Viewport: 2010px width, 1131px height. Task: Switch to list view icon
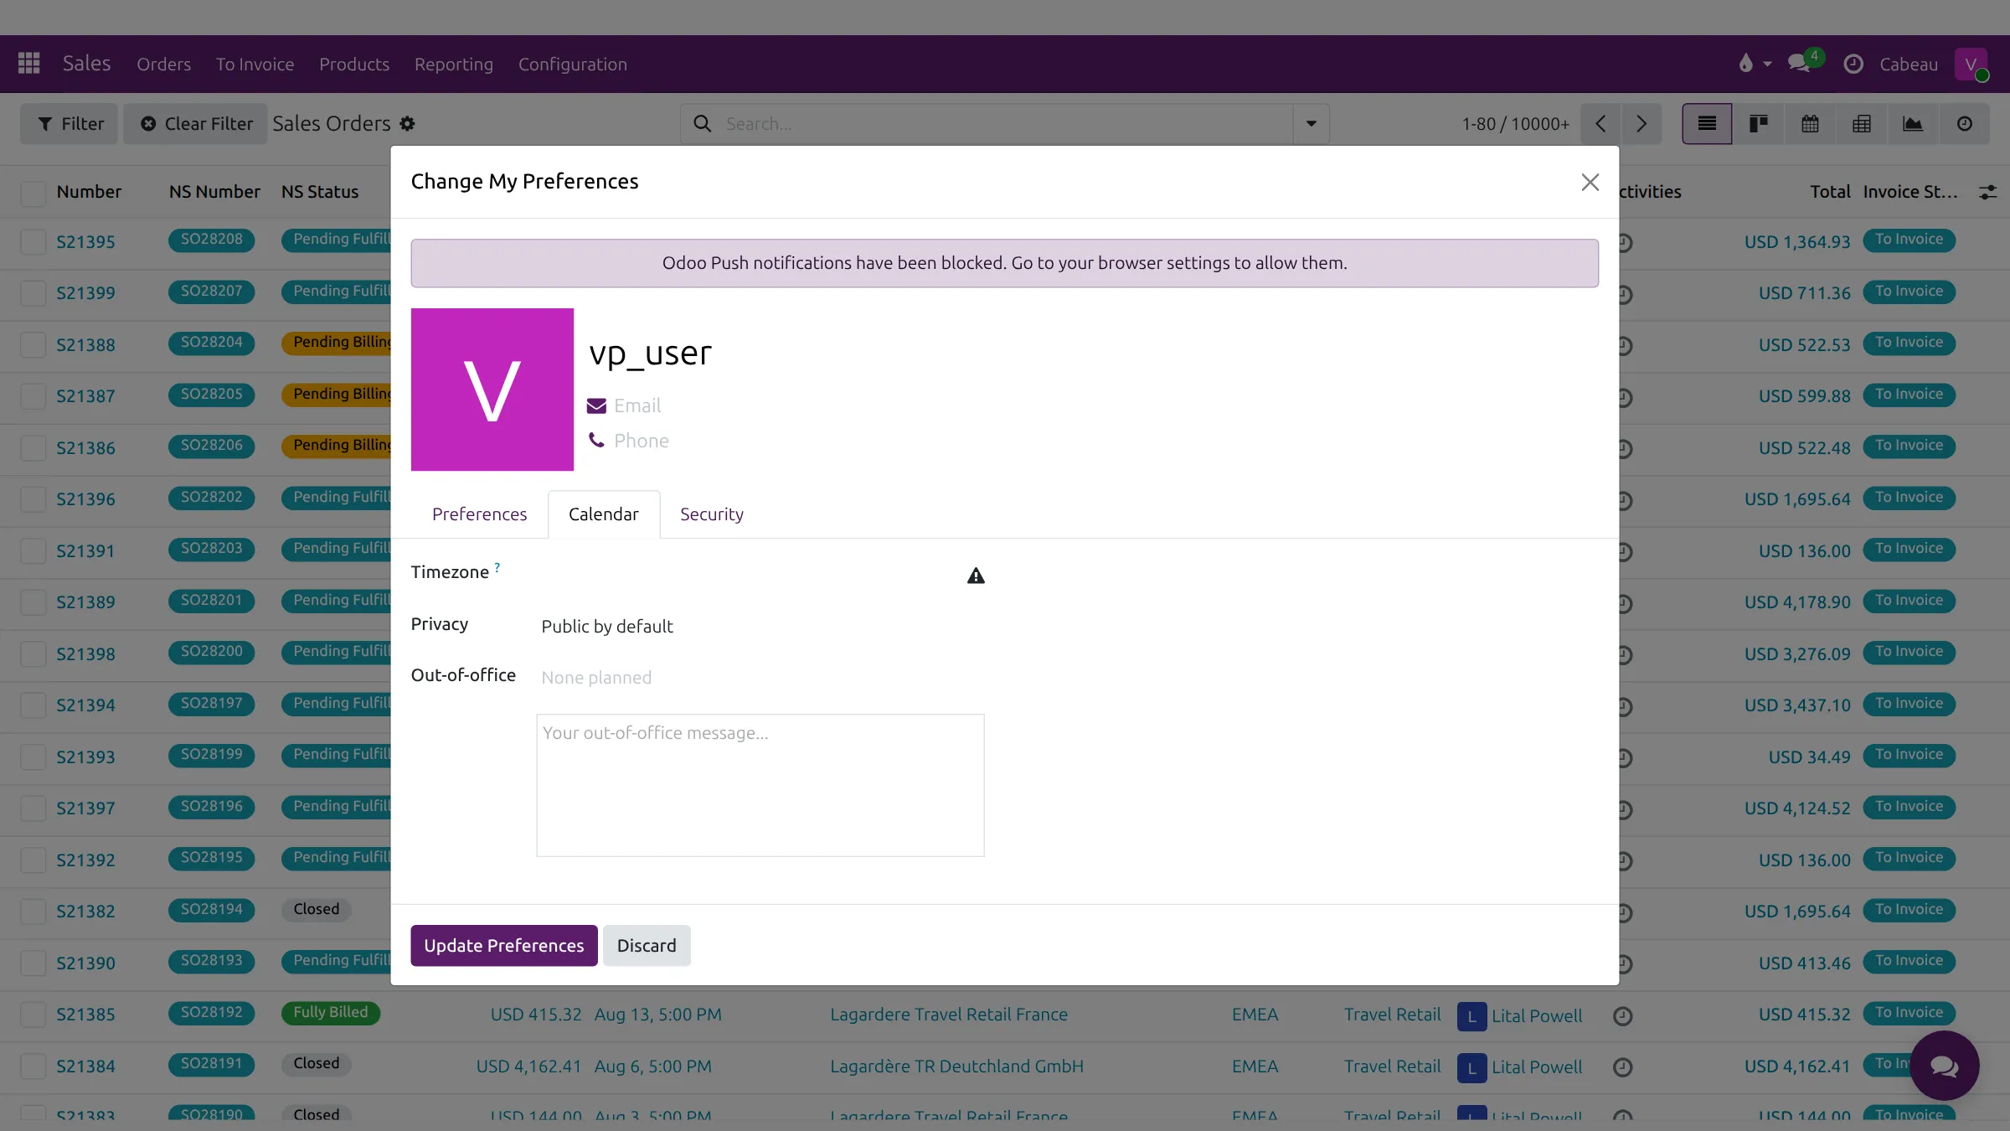1707,124
